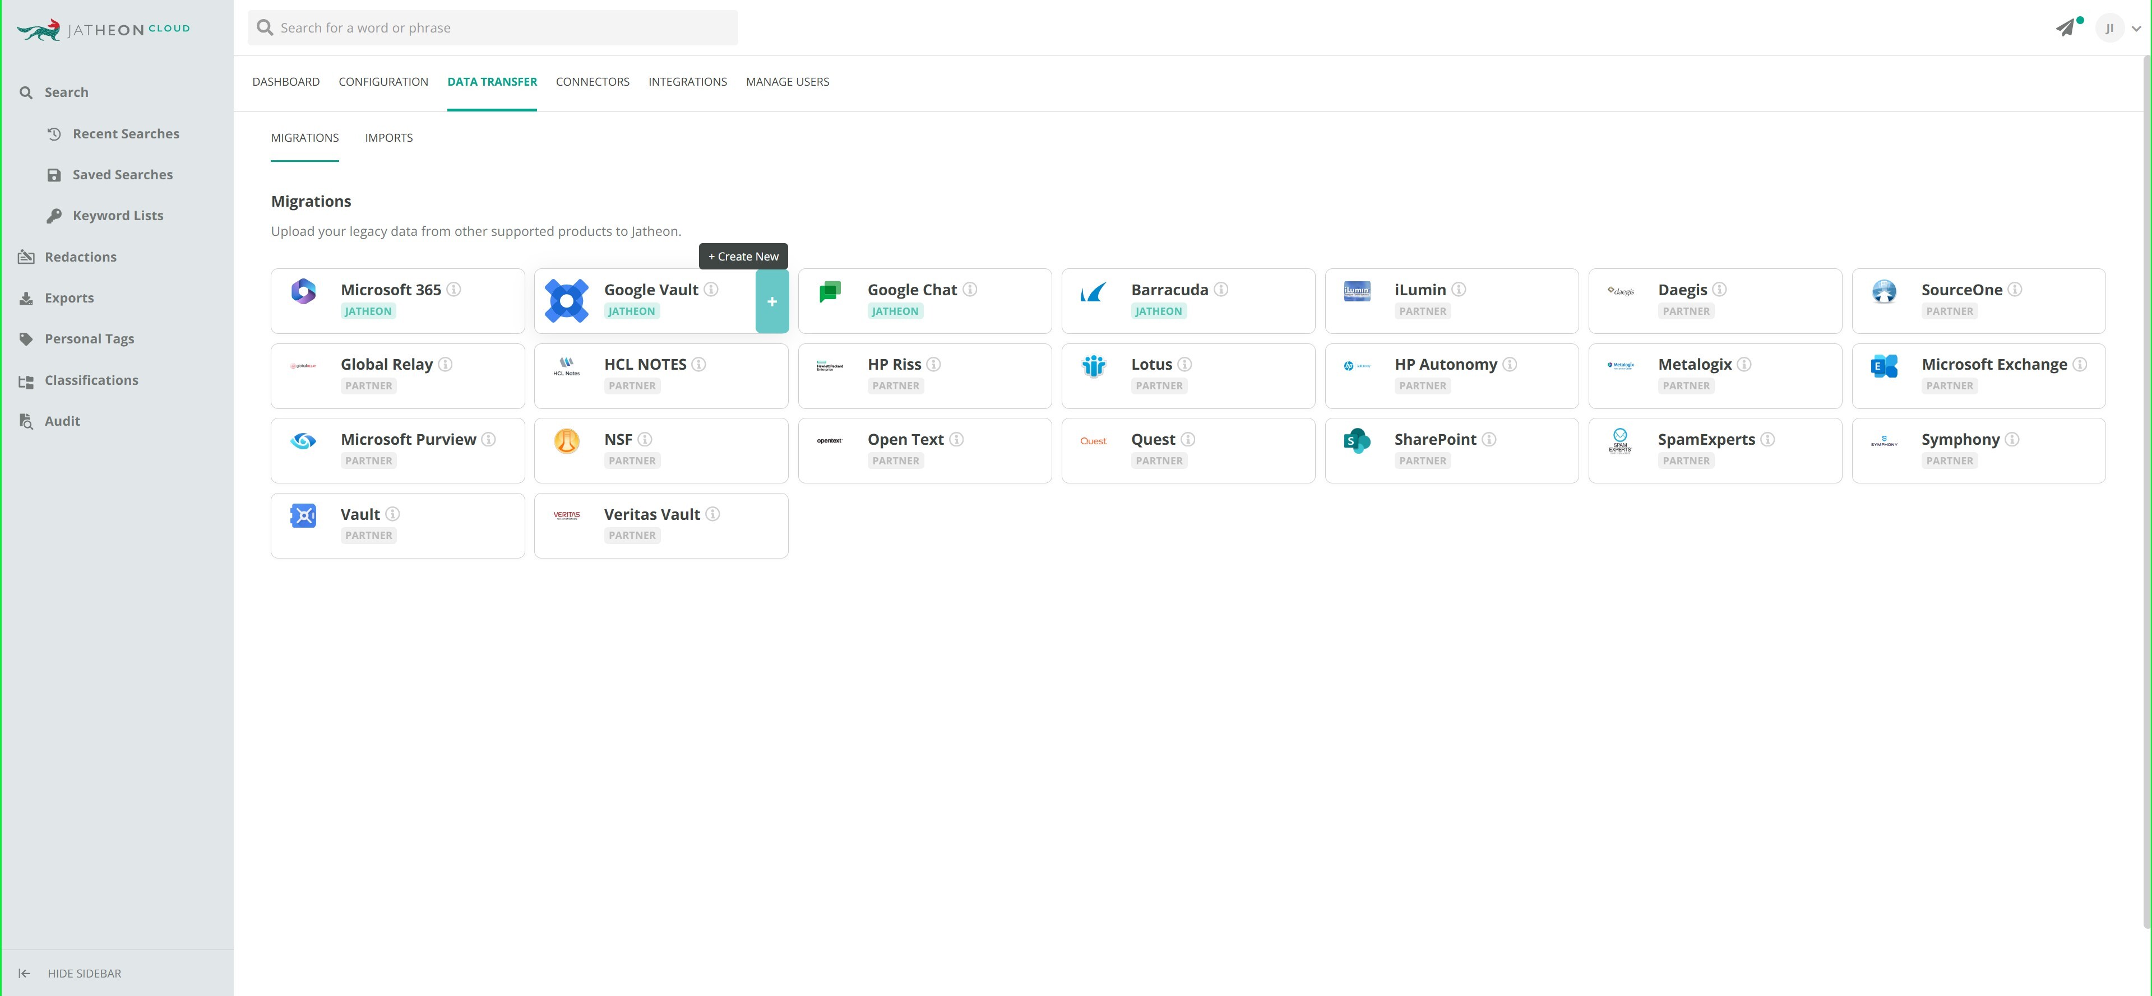Click Hide Sidebar button

pos(70,974)
